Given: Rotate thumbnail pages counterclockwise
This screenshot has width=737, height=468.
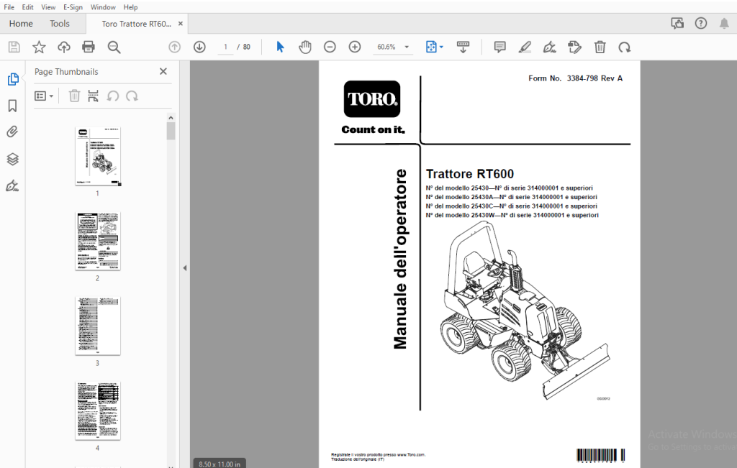Looking at the screenshot, I should tap(113, 96).
